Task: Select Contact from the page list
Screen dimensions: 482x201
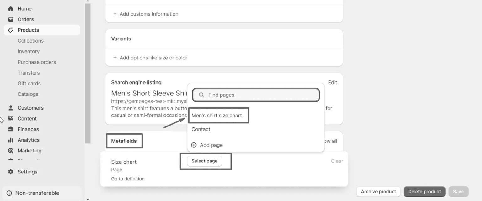Action: (201, 129)
